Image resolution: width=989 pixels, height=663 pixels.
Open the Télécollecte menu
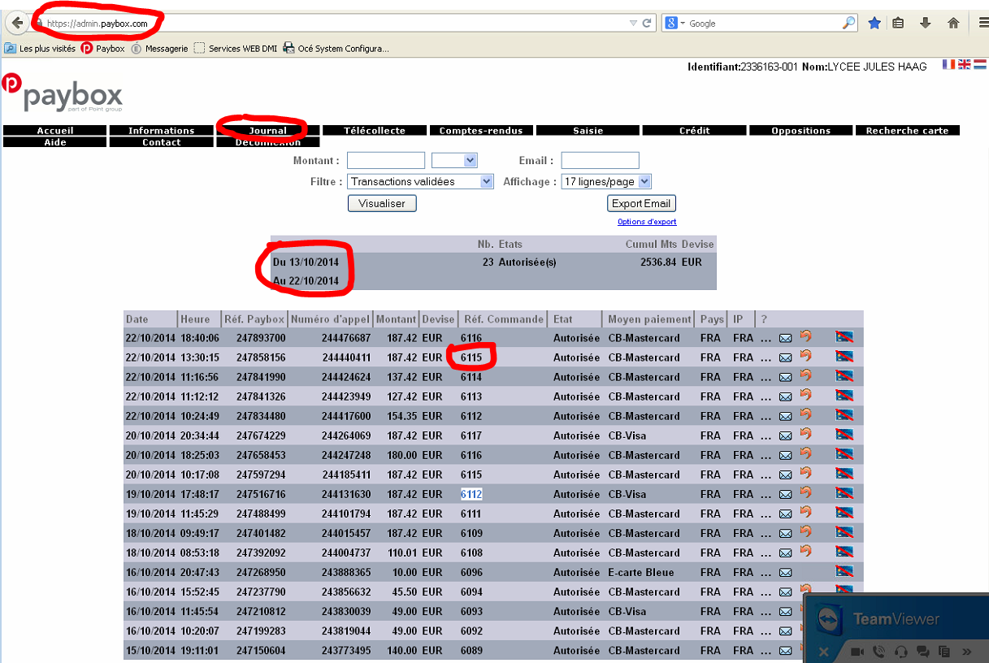pyautogui.click(x=375, y=131)
